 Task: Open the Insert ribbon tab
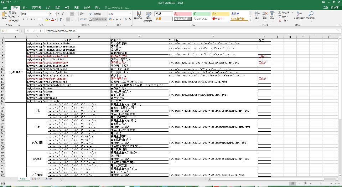pyautogui.click(x=25, y=7)
